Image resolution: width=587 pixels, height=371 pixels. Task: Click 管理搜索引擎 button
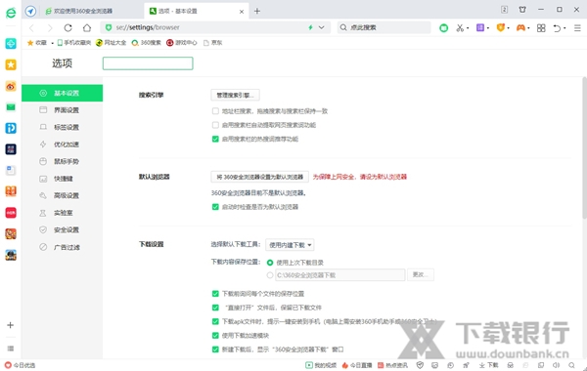click(235, 95)
